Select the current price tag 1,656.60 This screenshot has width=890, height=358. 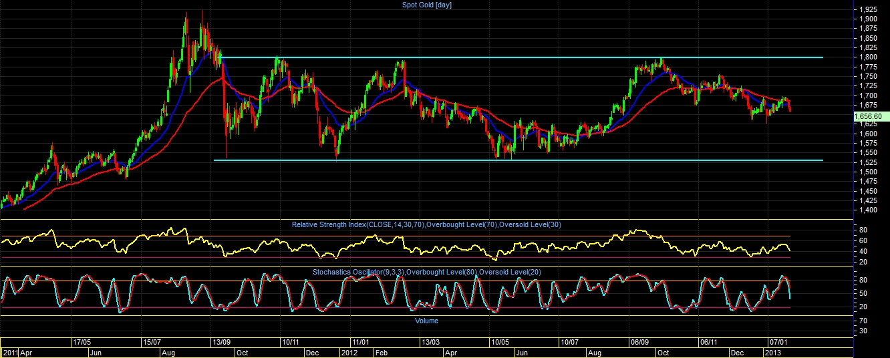click(x=870, y=116)
